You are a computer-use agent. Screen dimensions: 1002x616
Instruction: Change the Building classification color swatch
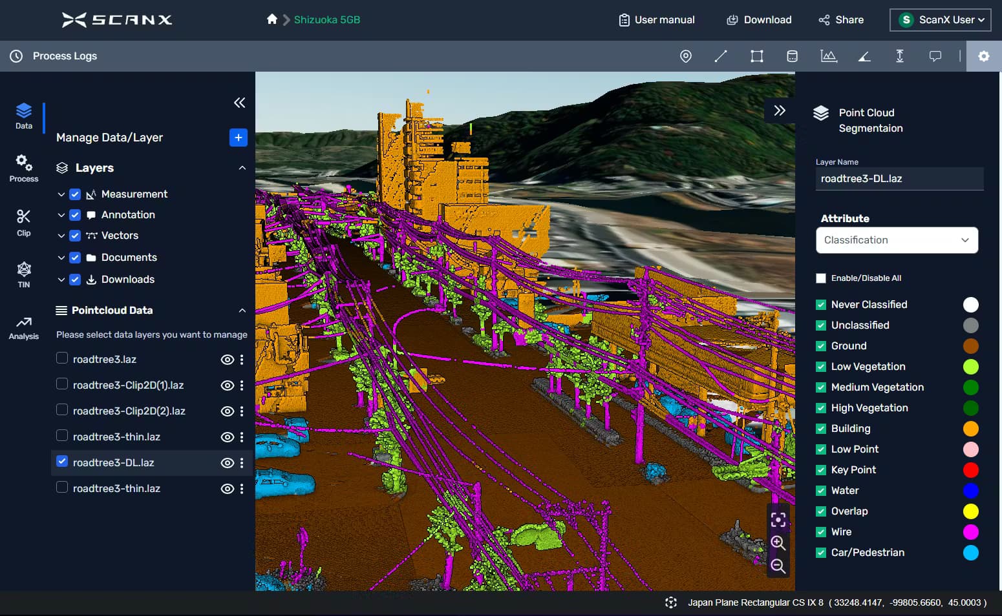point(970,428)
